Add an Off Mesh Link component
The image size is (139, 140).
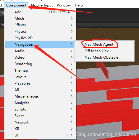[x=104, y=51]
